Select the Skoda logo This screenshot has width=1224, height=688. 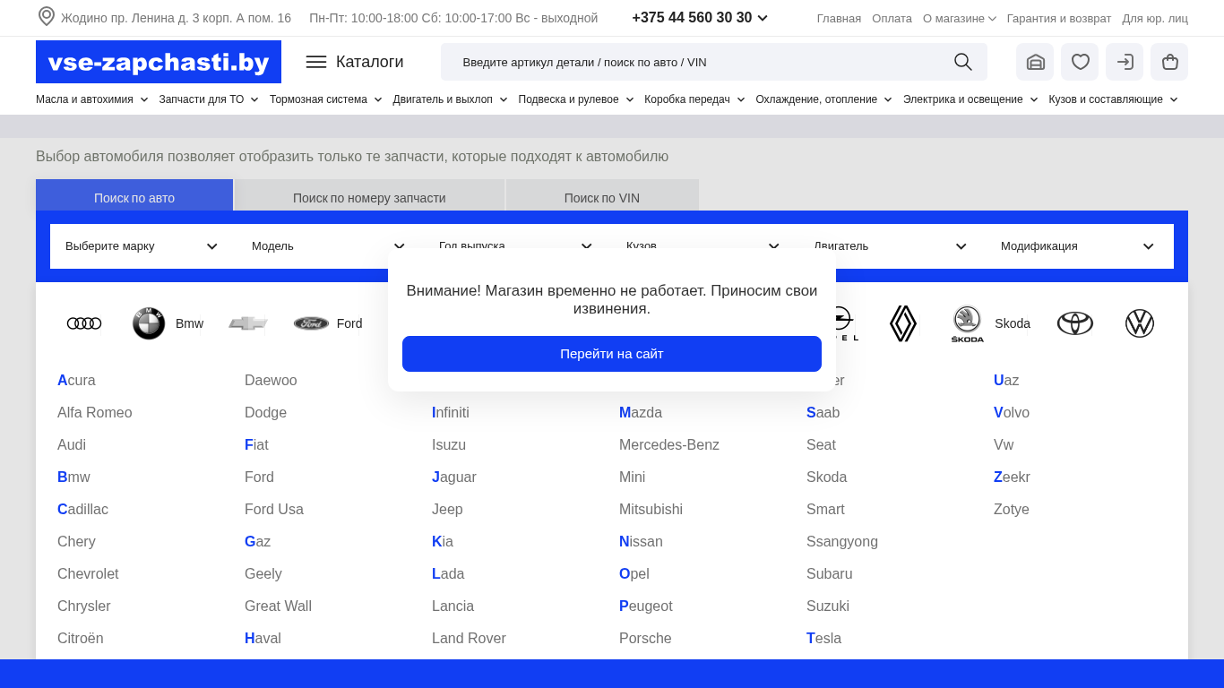tap(968, 323)
